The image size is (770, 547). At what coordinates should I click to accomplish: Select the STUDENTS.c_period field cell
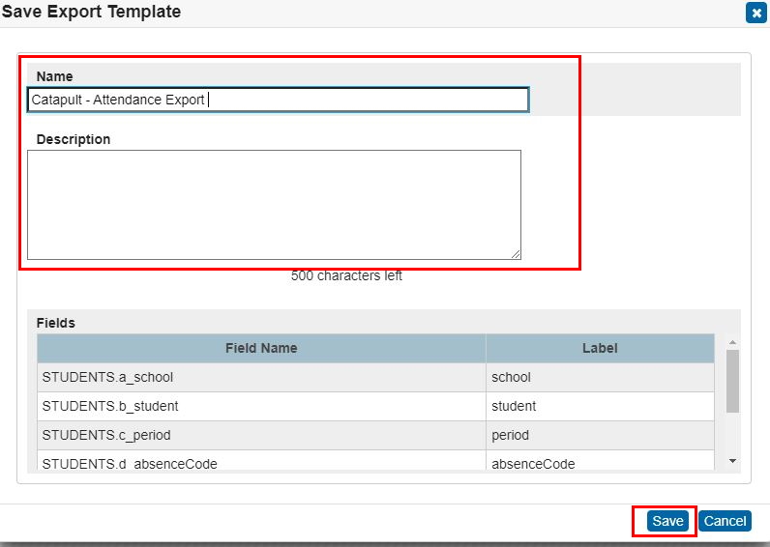[x=261, y=435]
